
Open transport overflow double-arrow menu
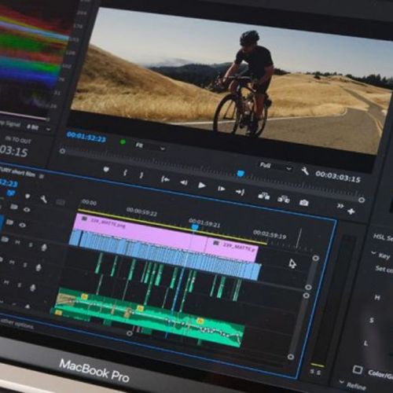(340, 206)
